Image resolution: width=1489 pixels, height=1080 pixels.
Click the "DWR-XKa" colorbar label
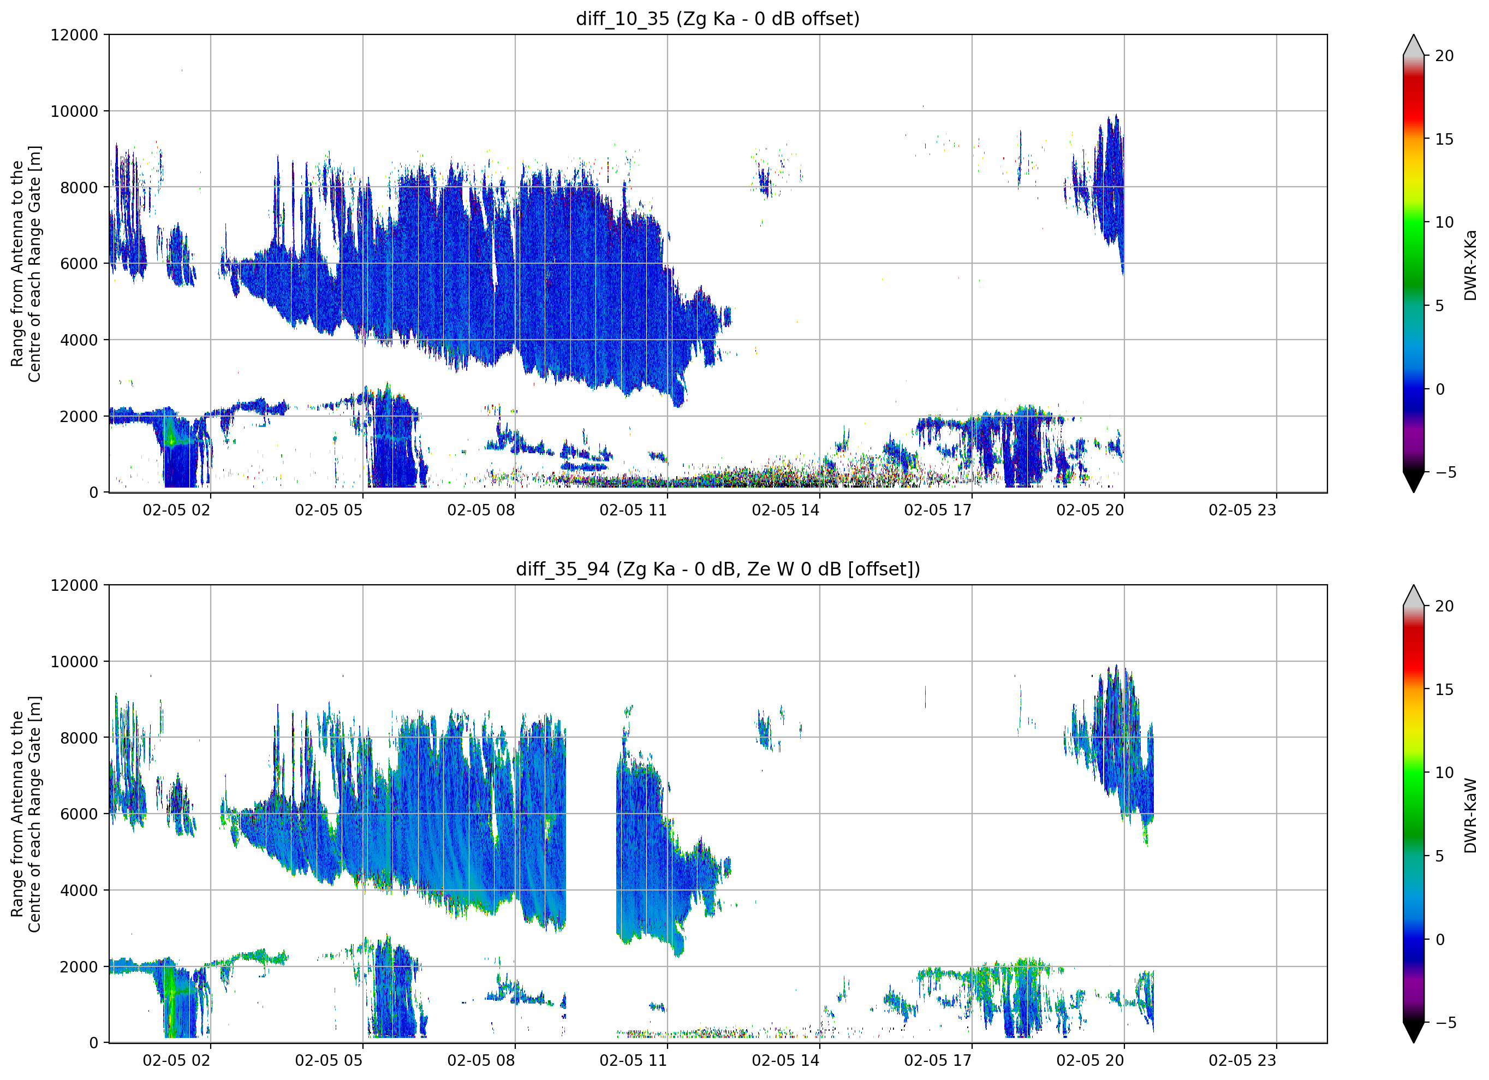[x=1470, y=265]
